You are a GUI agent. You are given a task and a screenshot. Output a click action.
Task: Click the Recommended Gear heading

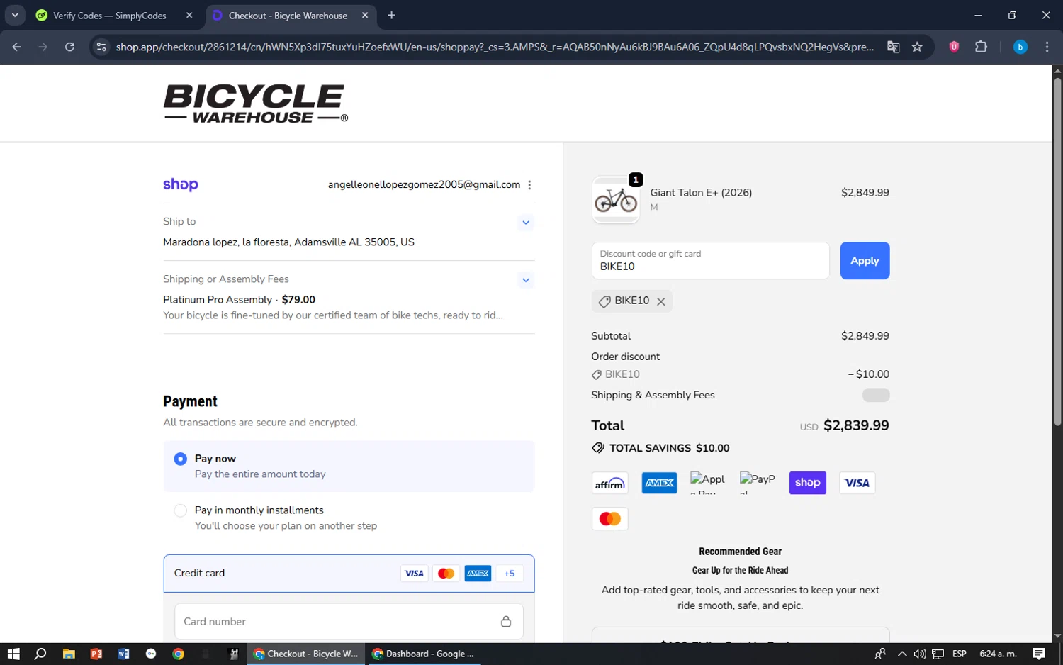coord(740,552)
